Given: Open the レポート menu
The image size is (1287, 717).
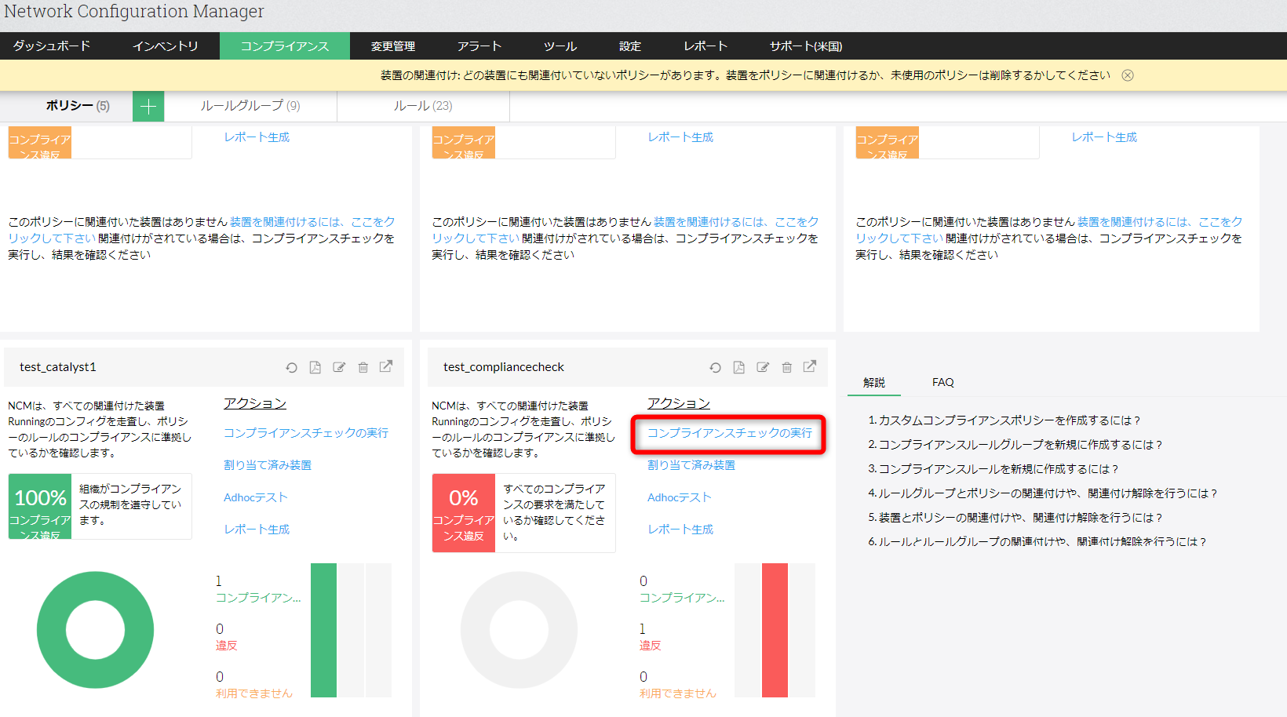Looking at the screenshot, I should [x=705, y=46].
